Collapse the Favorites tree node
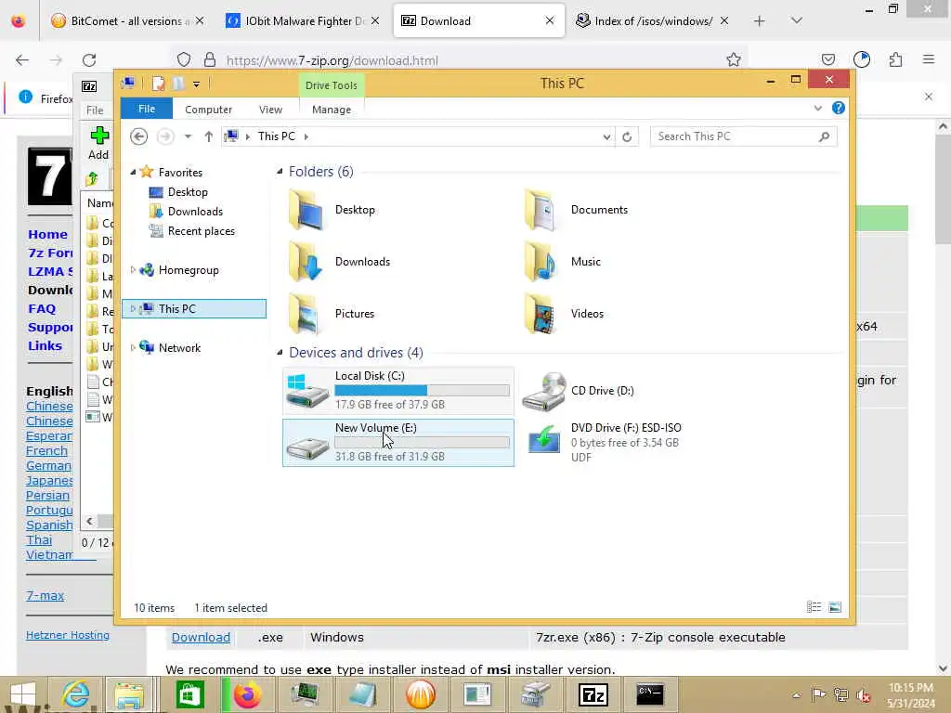The height and width of the screenshot is (713, 951). coord(133,172)
